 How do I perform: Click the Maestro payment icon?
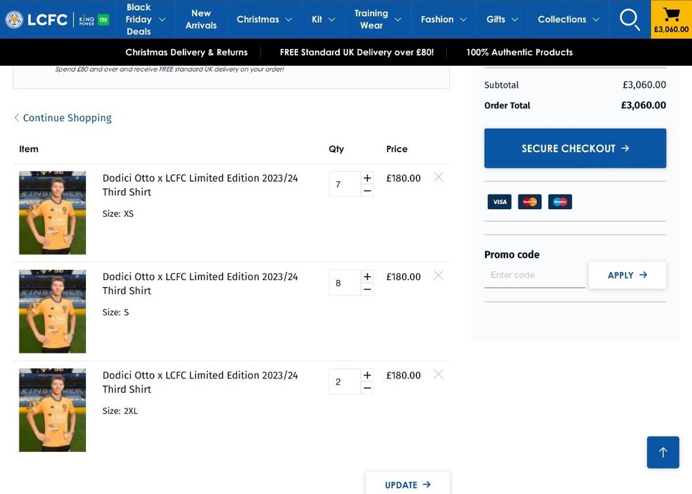pyautogui.click(x=560, y=201)
